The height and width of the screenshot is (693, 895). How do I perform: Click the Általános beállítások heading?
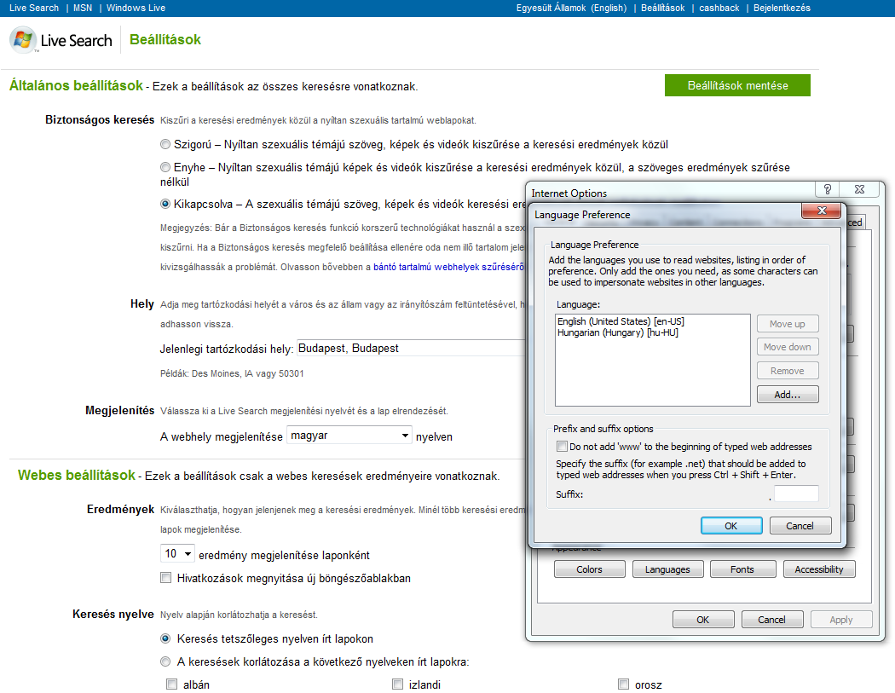[76, 85]
